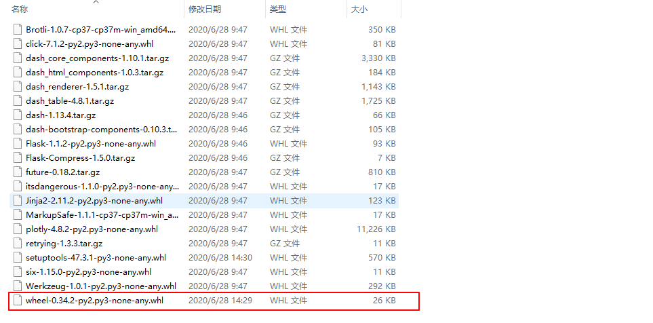Click the MarkupSafe-1.1.1 file icon
653x323 pixels.
click(x=17, y=214)
